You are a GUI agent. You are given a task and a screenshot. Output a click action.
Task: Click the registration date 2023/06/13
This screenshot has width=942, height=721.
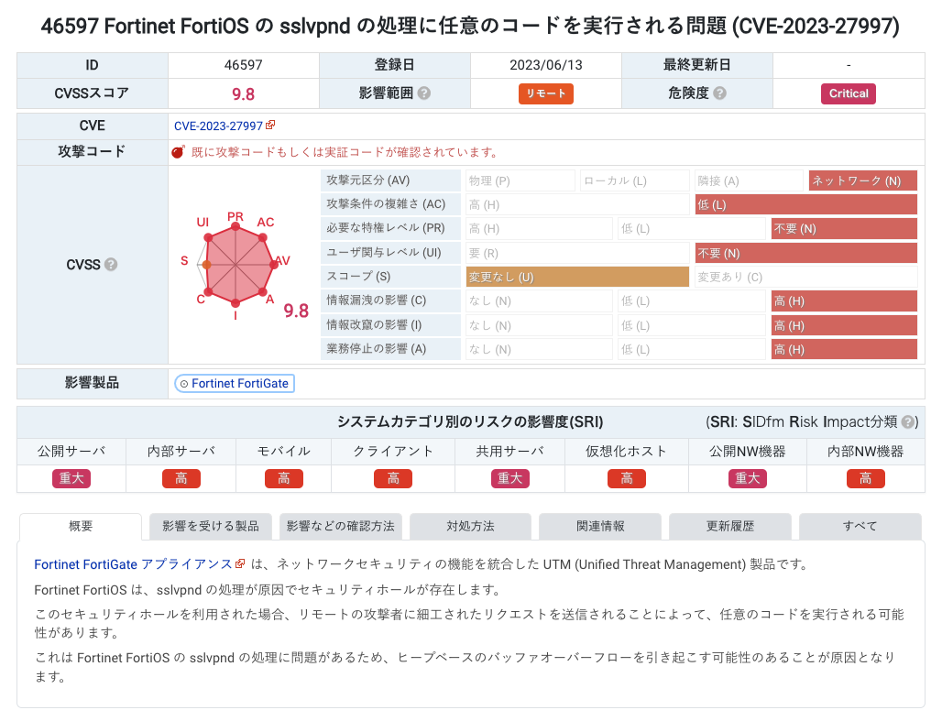pos(546,65)
